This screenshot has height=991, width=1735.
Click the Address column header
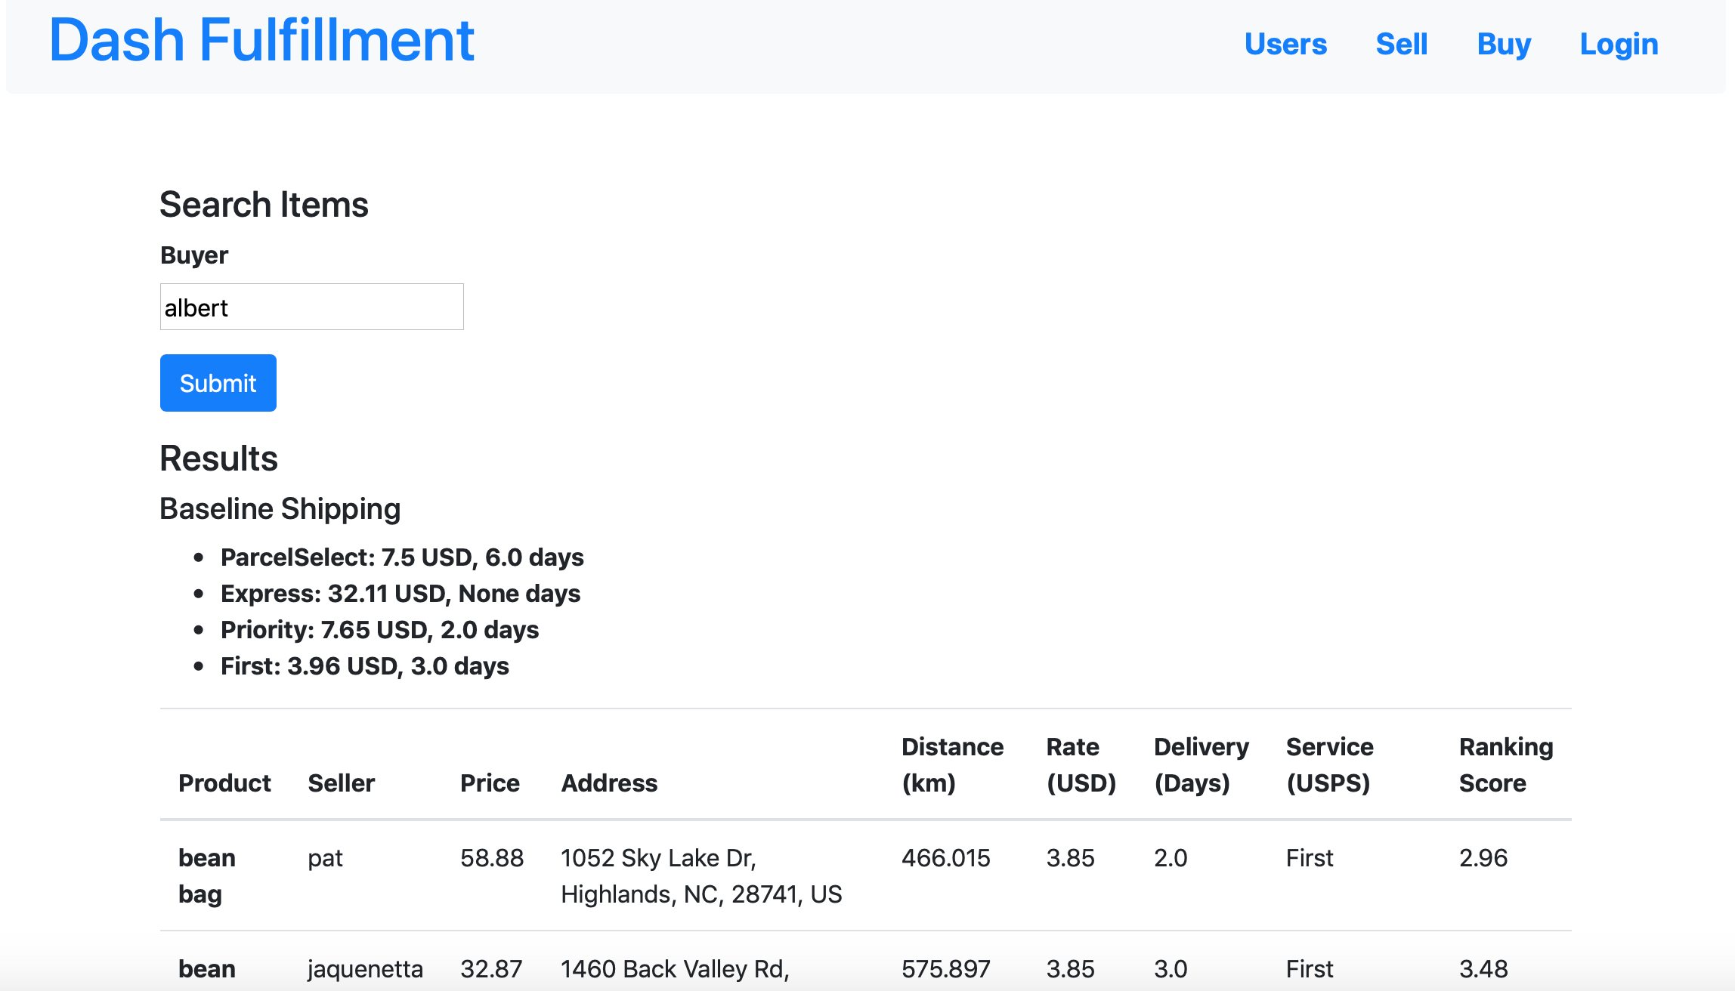click(x=609, y=783)
